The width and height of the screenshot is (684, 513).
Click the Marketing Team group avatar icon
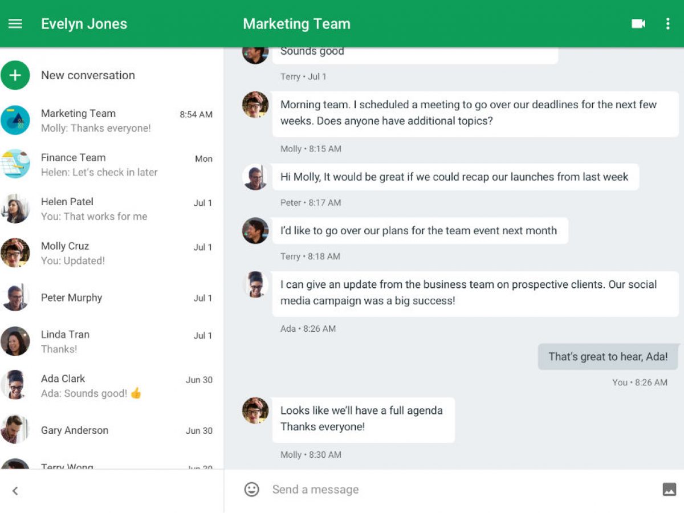click(x=15, y=120)
